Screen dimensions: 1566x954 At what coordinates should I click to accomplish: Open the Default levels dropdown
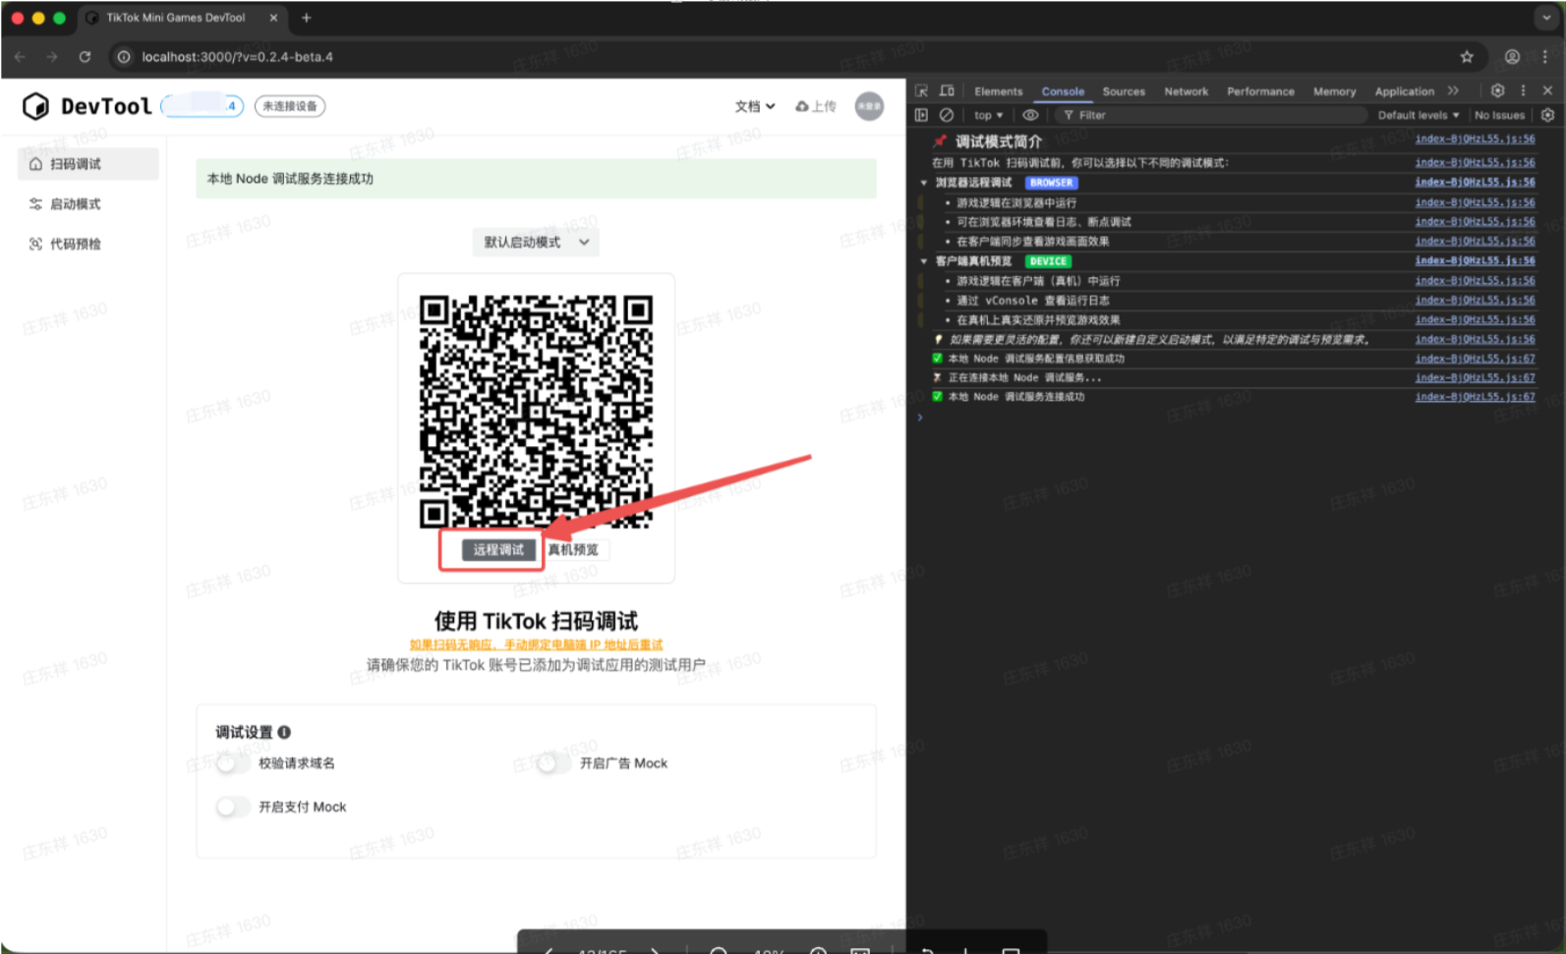point(1417,115)
